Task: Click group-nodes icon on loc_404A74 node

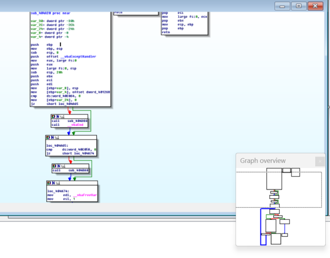Action: click(57, 183)
